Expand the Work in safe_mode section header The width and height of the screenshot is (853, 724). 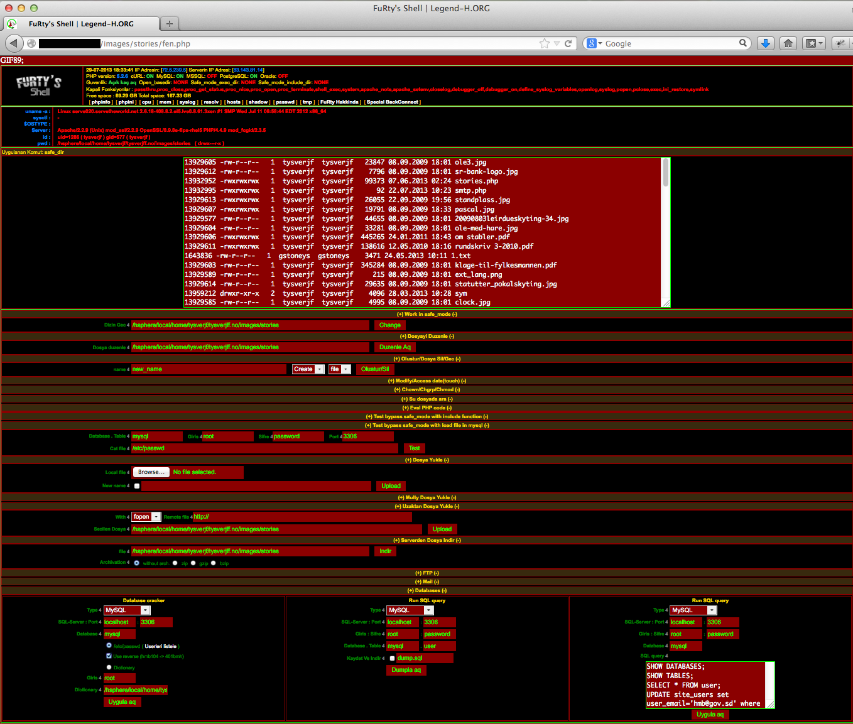coord(426,314)
